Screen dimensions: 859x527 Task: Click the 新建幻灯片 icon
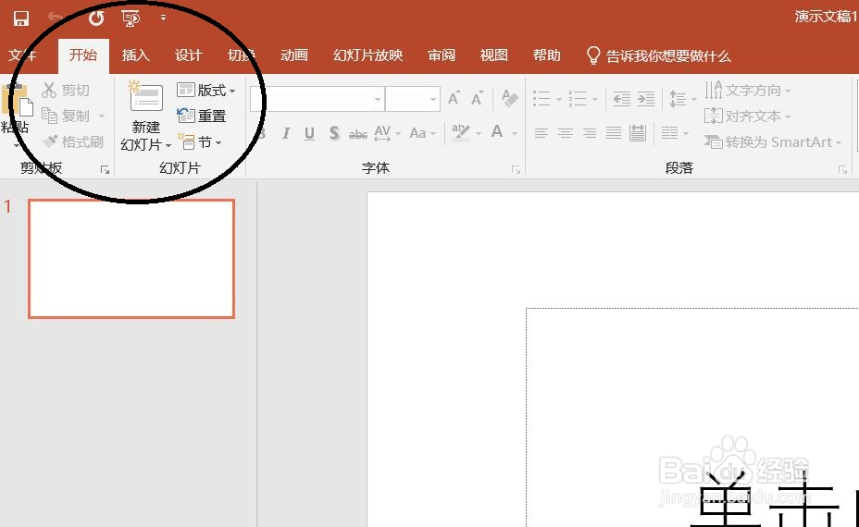[x=145, y=97]
